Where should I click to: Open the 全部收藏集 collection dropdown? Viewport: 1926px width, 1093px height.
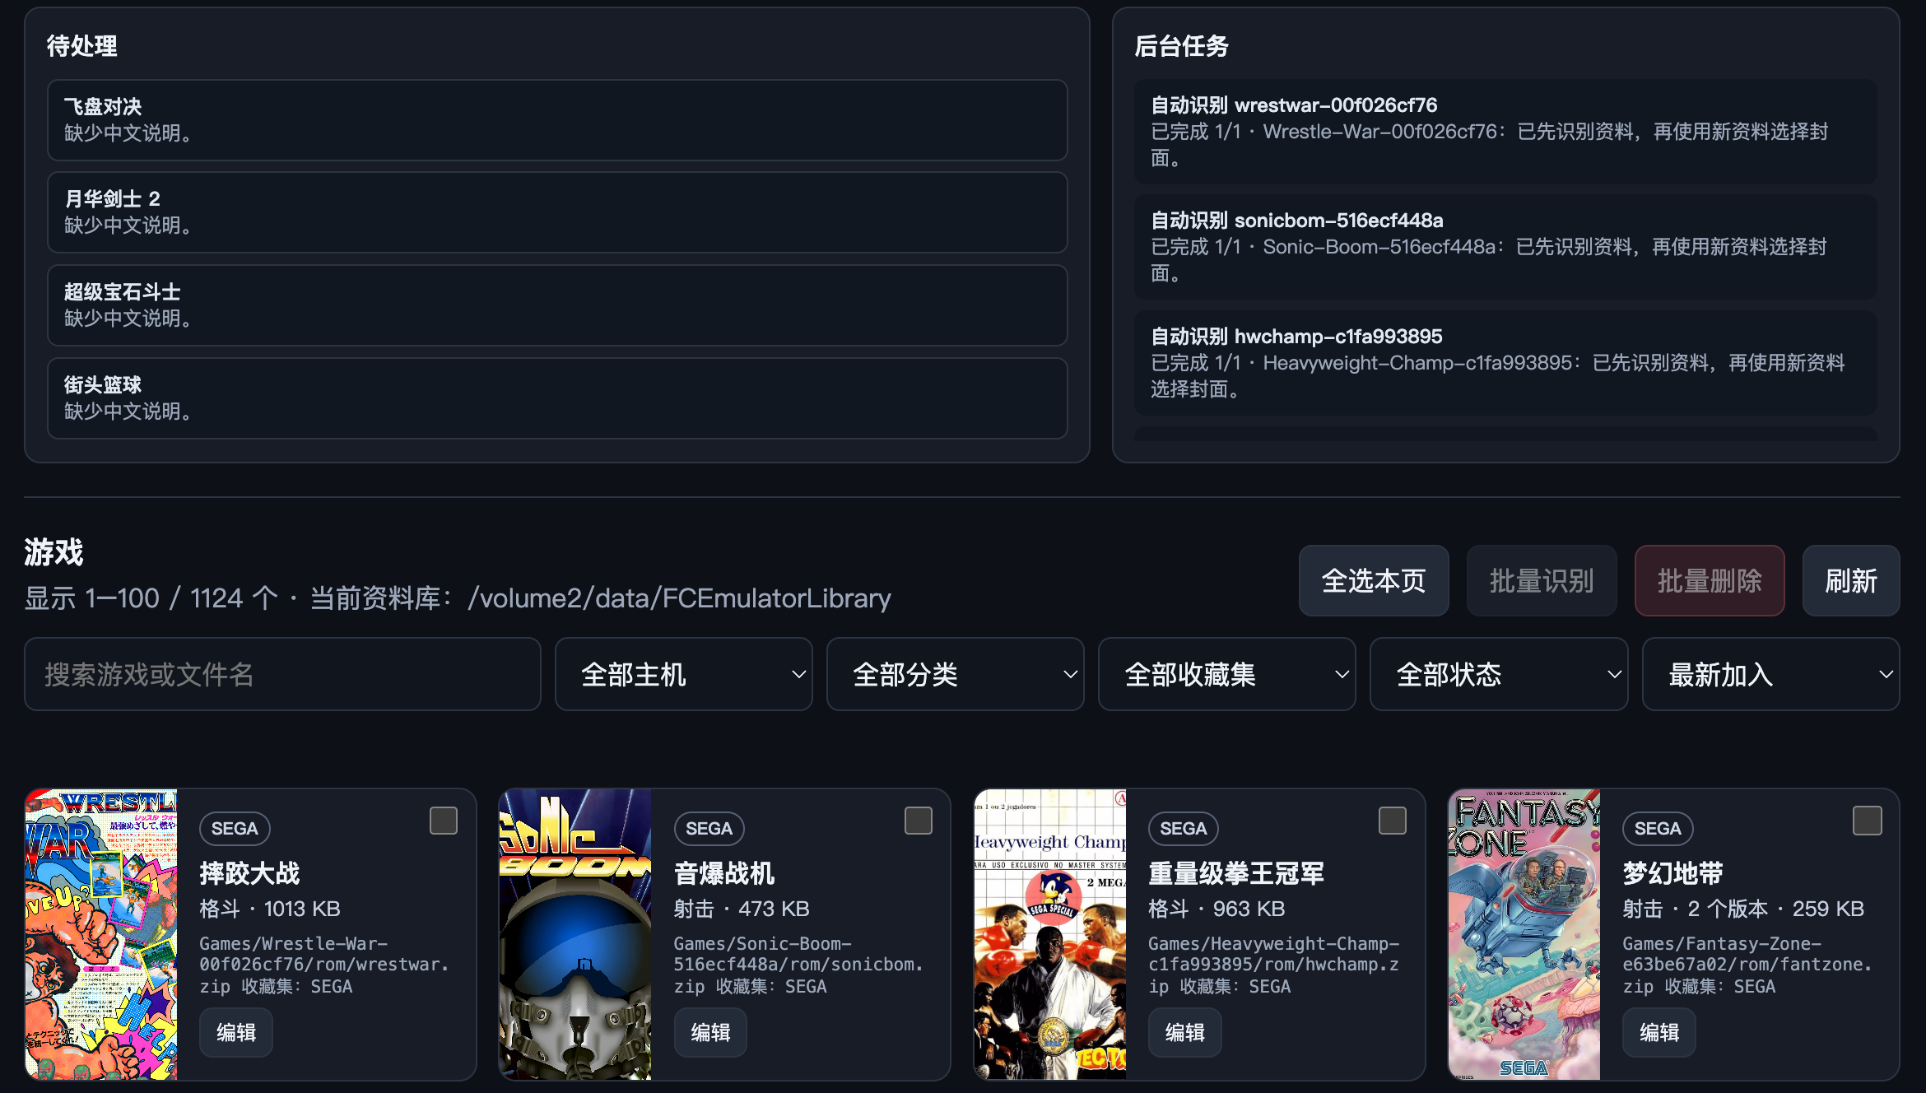[x=1227, y=674]
